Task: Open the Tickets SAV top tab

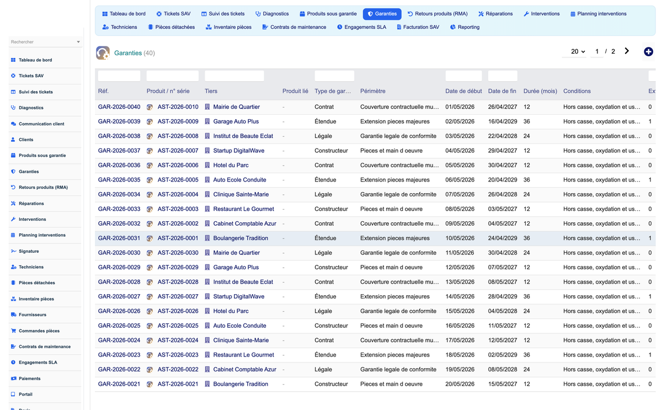Action: [173, 14]
